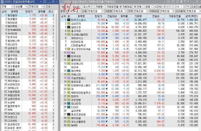The height and width of the screenshot is (131, 201).
Task: Click the teal badge icon in 모나리자 row of 0184
Action: coord(69,103)
